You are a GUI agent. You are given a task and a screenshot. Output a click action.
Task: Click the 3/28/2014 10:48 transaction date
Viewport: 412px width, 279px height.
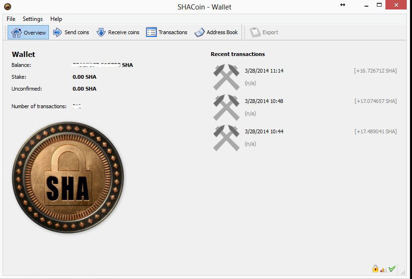click(x=264, y=101)
